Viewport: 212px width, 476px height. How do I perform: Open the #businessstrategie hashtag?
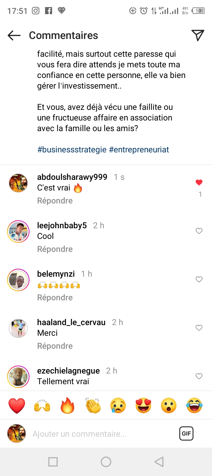pyautogui.click(x=72, y=150)
